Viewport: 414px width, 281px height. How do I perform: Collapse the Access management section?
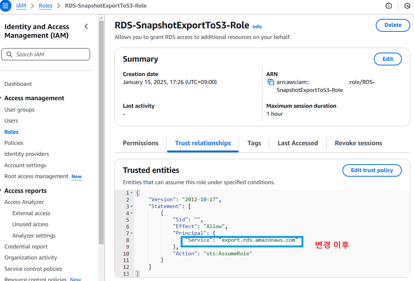(x=1, y=98)
